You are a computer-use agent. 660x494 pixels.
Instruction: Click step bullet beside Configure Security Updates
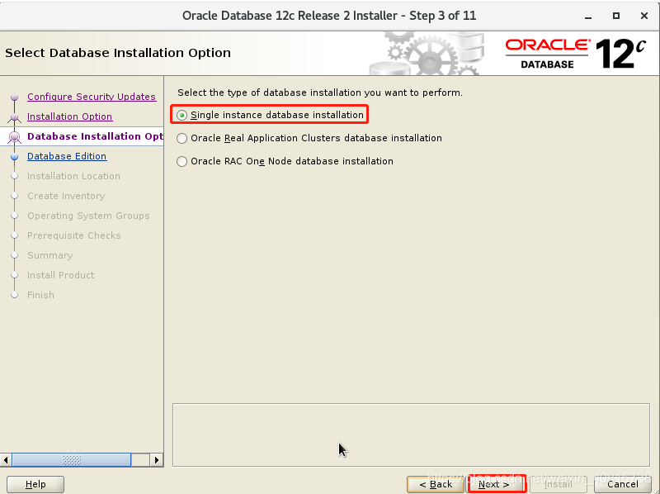tap(15, 97)
